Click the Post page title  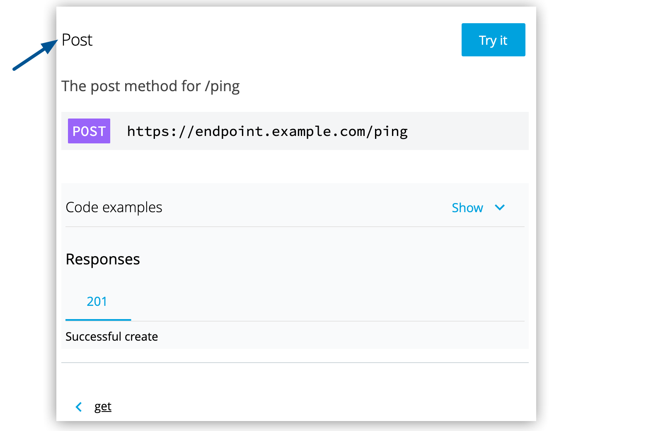(77, 40)
